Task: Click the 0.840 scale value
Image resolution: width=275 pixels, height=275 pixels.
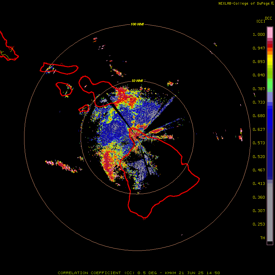Action: click(x=259, y=75)
